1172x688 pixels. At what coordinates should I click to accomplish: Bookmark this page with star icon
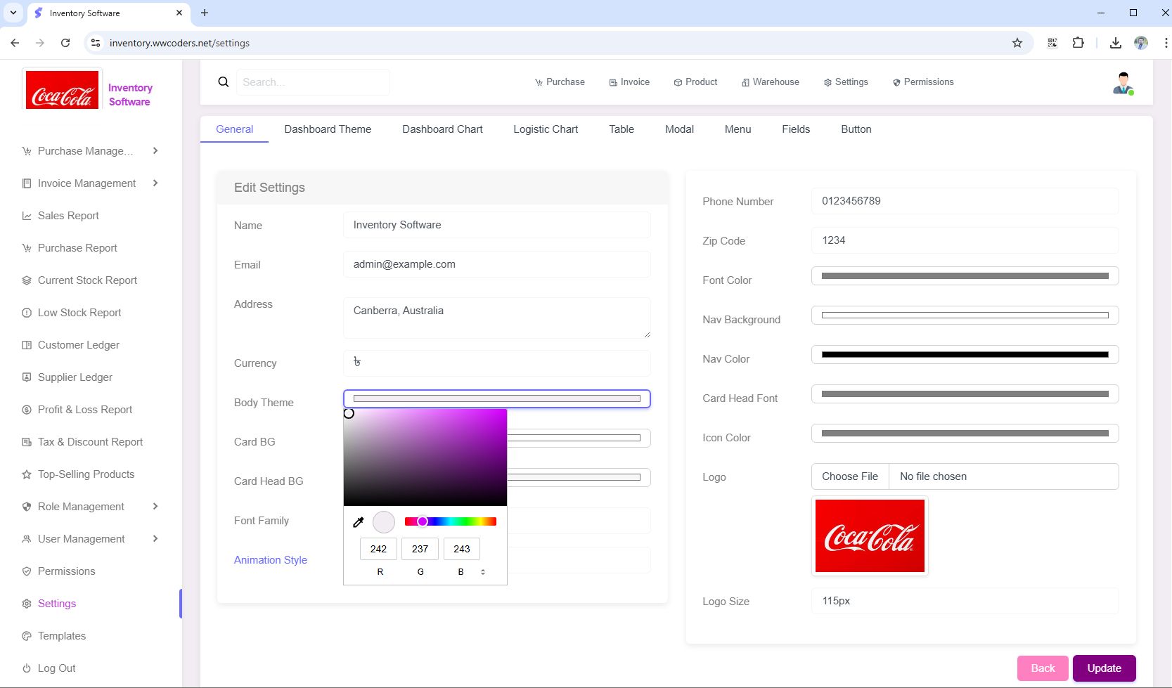coord(1017,43)
